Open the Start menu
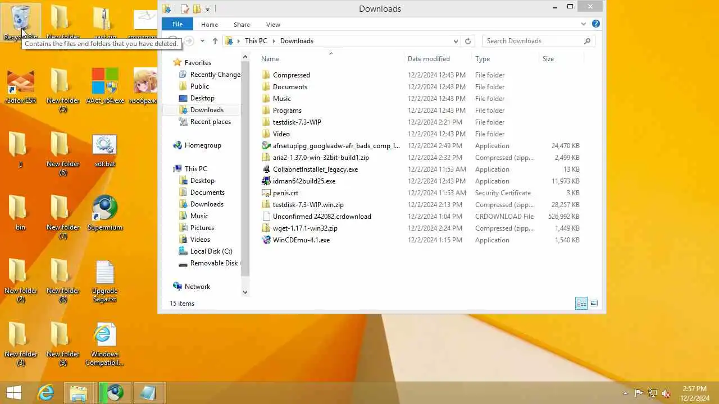Viewport: 719px width, 404px height. coord(13,393)
